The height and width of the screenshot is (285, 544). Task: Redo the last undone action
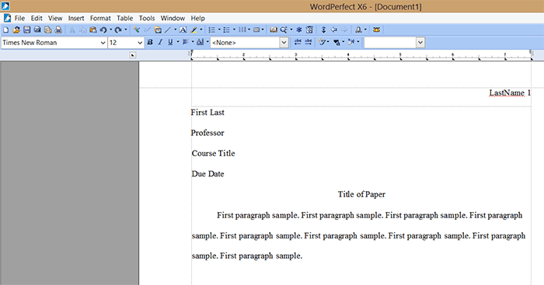click(118, 30)
